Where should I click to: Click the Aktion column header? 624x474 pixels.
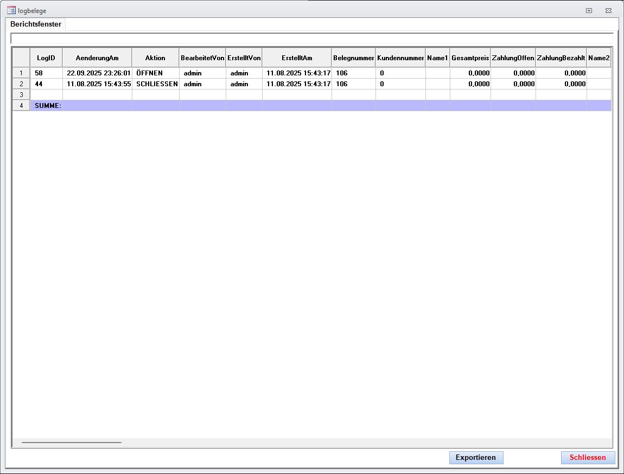(x=155, y=58)
